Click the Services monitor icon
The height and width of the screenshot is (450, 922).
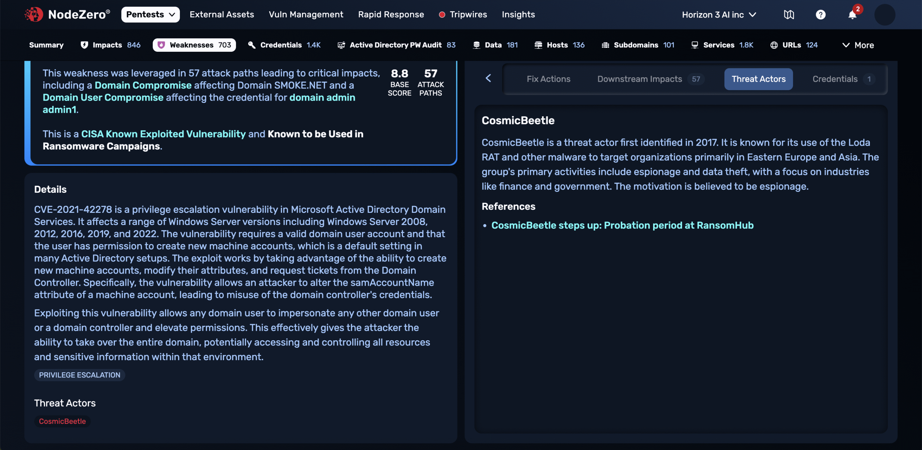coord(695,45)
